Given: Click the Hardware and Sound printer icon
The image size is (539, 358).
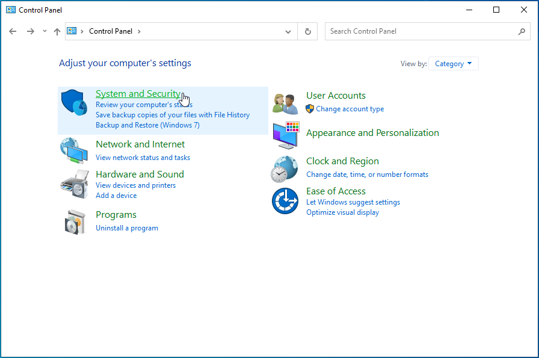Looking at the screenshot, I should (x=75, y=185).
